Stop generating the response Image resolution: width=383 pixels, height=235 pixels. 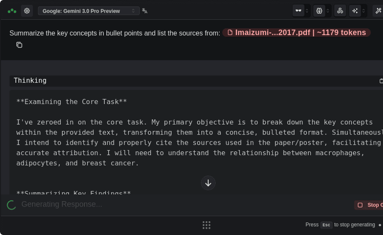pos(369,205)
